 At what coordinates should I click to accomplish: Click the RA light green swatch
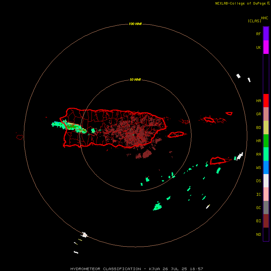(x=266, y=154)
